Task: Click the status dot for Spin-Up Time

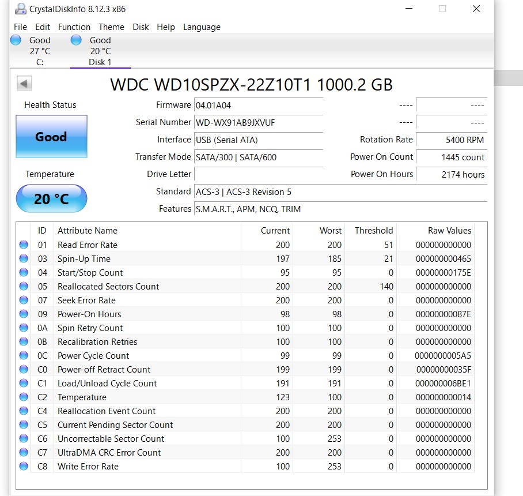Action: (x=24, y=258)
